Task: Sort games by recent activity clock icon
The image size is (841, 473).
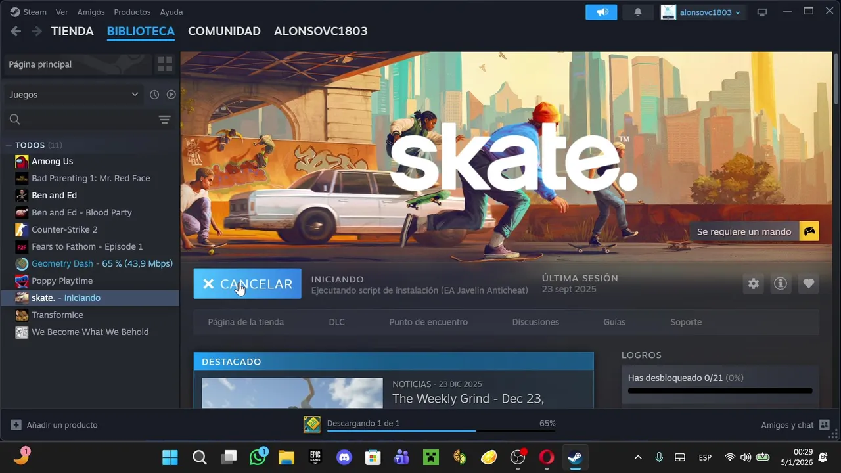Action: tap(154, 95)
